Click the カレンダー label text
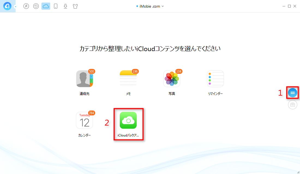Screen dimensions: 300x174 click(84, 135)
